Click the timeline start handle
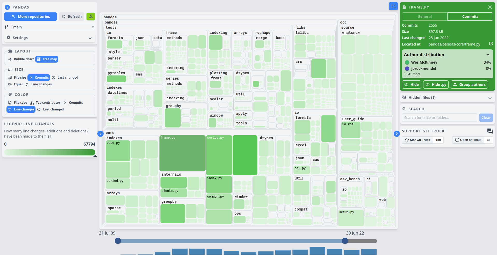 (x=118, y=241)
